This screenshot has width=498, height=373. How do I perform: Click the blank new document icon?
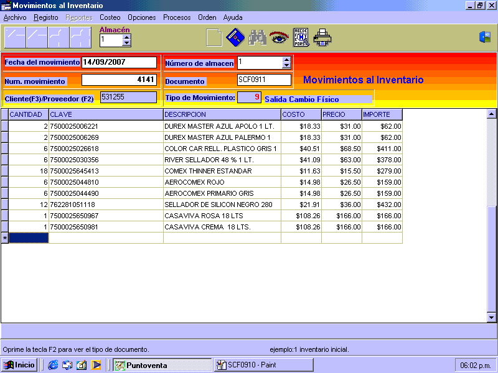point(214,38)
